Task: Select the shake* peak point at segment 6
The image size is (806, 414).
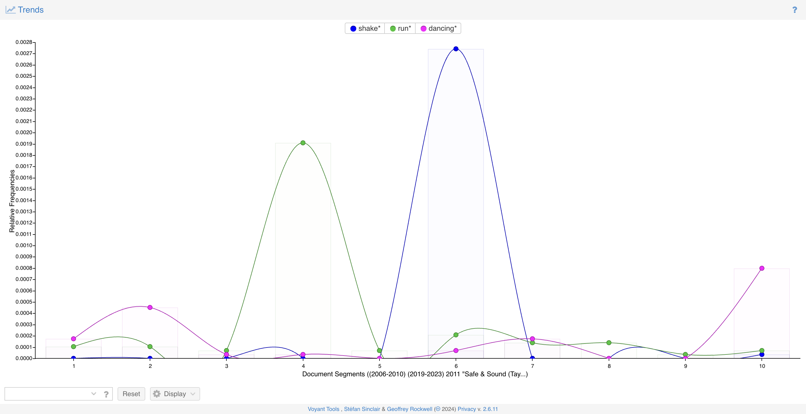Action: point(456,49)
